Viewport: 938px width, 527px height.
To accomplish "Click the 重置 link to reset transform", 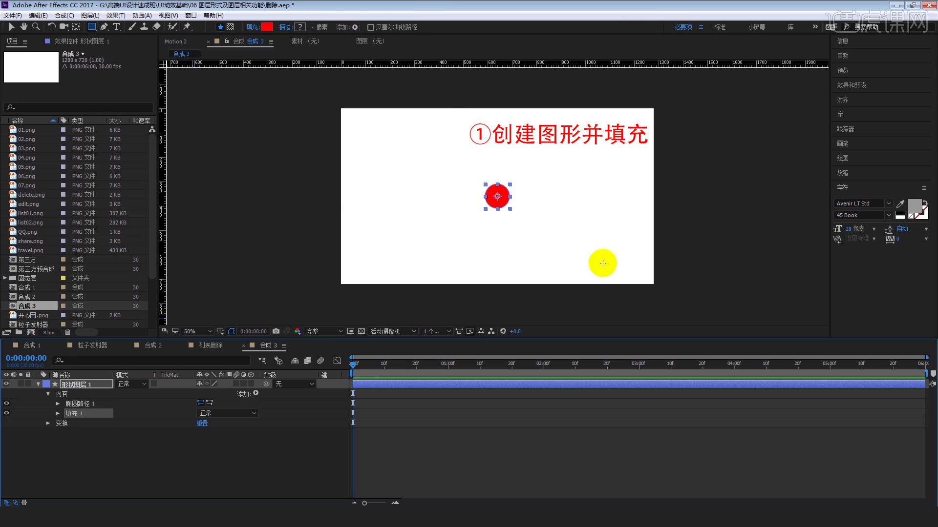I will pos(202,423).
